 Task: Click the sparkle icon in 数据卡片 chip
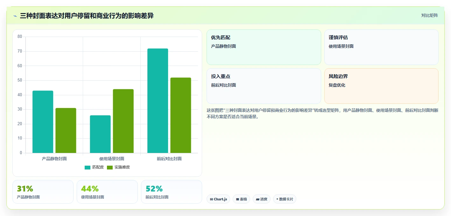point(277,199)
